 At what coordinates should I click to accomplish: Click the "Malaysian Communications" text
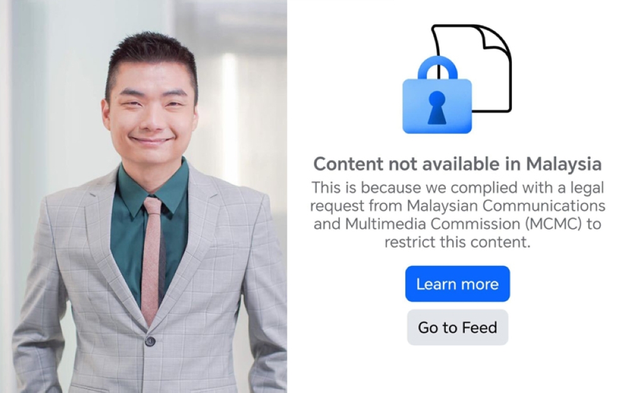pos(506,206)
